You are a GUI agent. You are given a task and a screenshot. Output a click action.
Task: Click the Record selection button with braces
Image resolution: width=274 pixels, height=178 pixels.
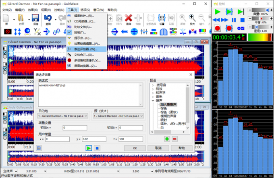coord(229,28)
